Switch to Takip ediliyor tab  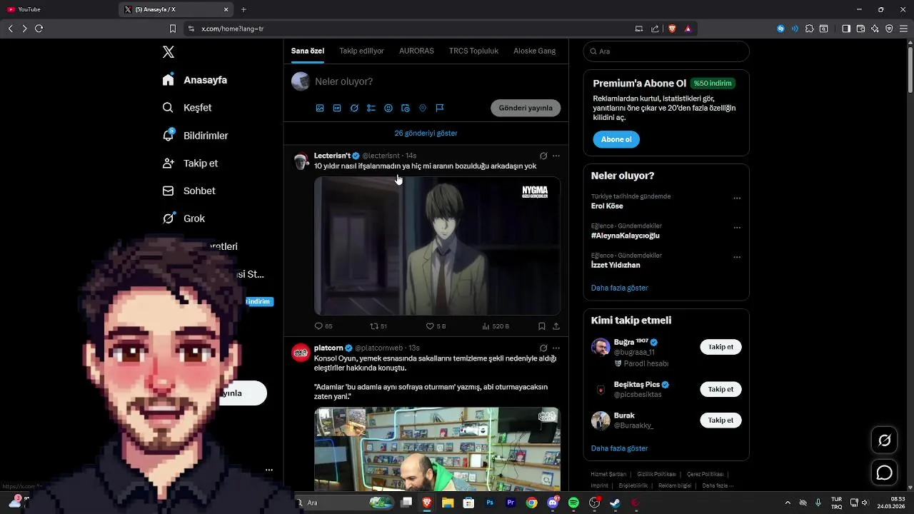click(x=361, y=51)
